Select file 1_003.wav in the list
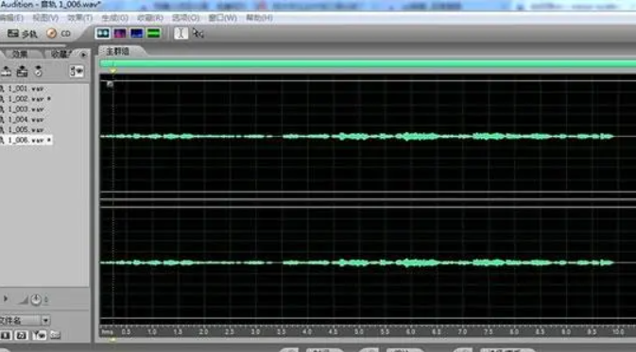This screenshot has height=352, width=636. 26,109
